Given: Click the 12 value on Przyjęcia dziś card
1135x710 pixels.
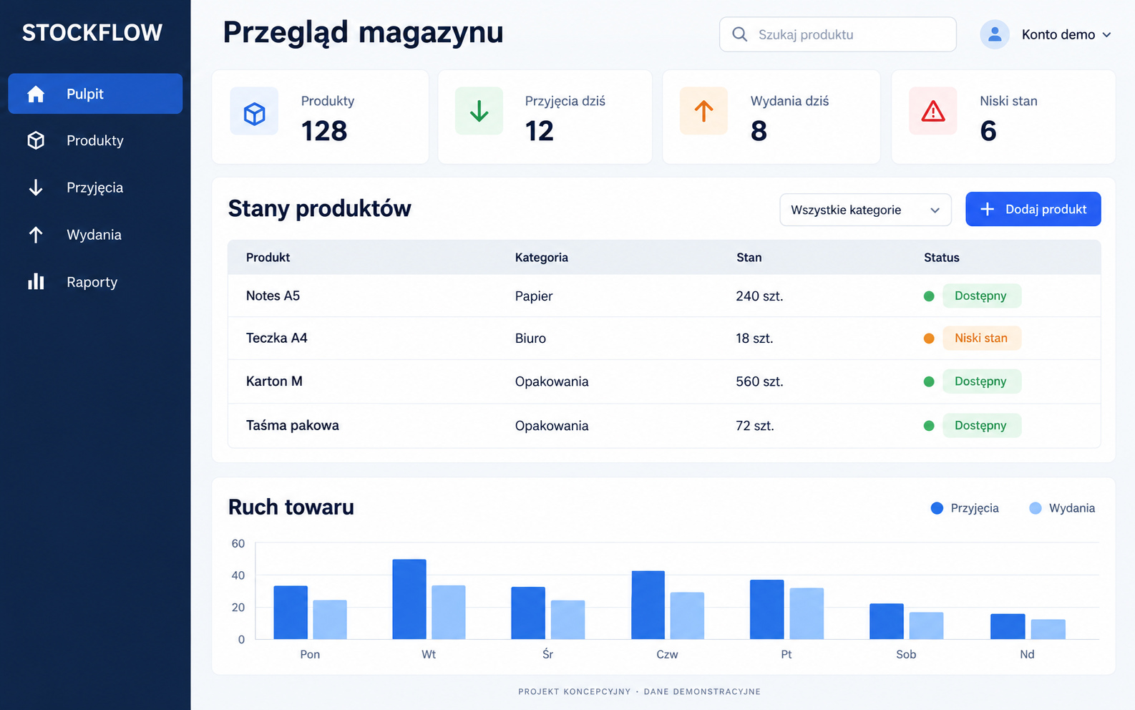Looking at the screenshot, I should [539, 131].
